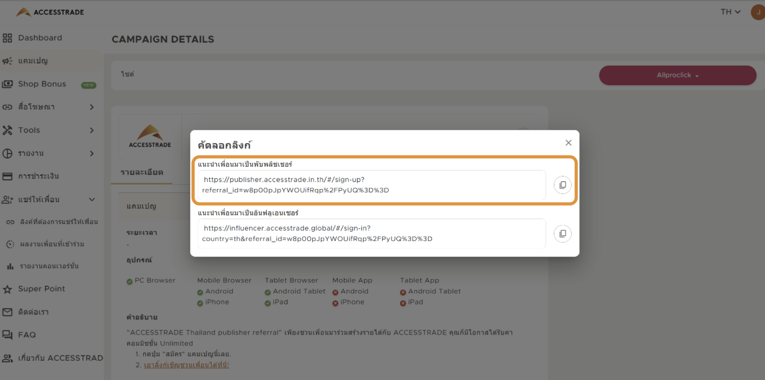This screenshot has height=380, width=765.
Task: Click the CAMPAIGN DETAILS heading
Action: coord(163,39)
